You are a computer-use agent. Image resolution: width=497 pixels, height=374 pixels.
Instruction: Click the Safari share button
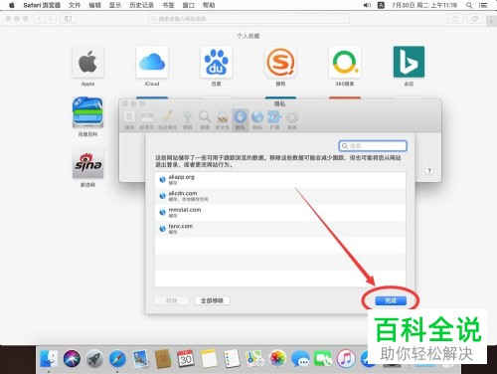(455, 19)
